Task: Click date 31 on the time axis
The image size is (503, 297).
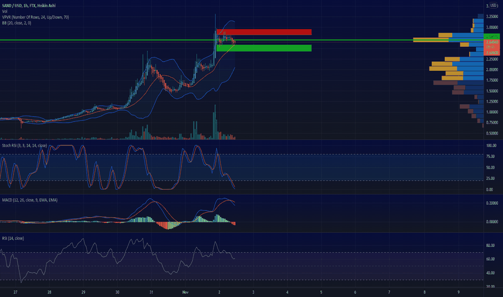Action: point(152,293)
